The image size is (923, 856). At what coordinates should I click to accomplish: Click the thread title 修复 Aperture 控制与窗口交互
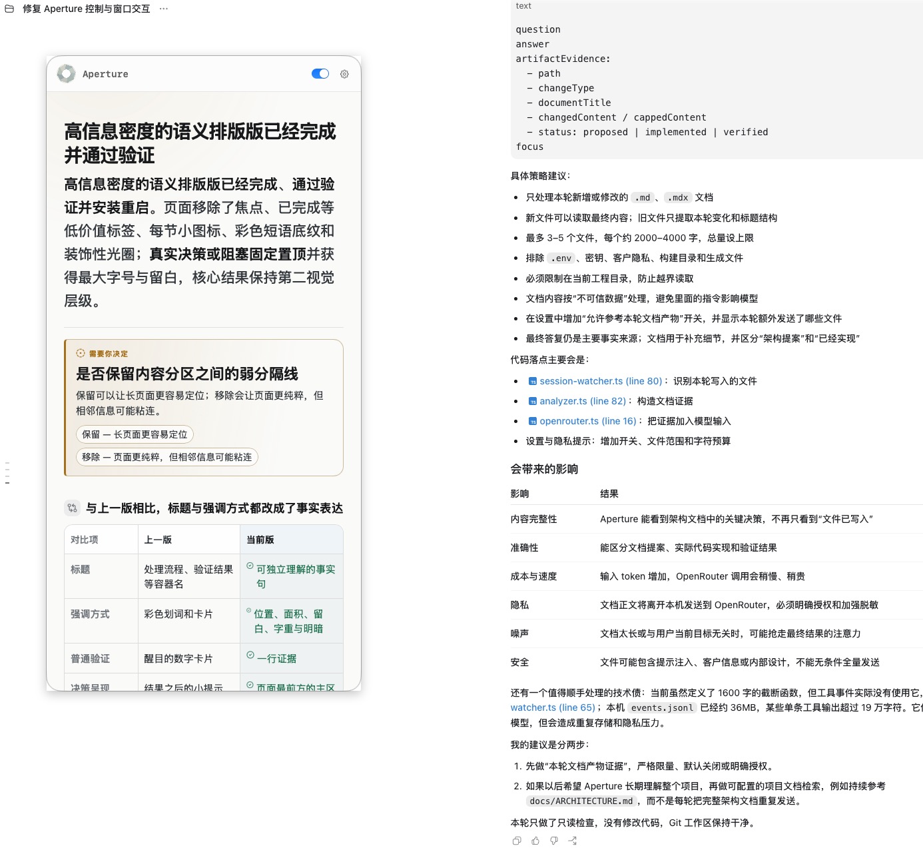click(87, 9)
